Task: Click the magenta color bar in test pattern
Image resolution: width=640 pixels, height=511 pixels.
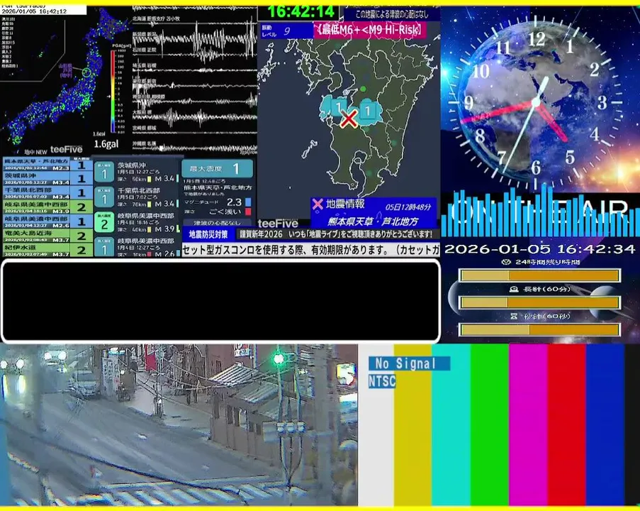Action: pyautogui.click(x=528, y=425)
